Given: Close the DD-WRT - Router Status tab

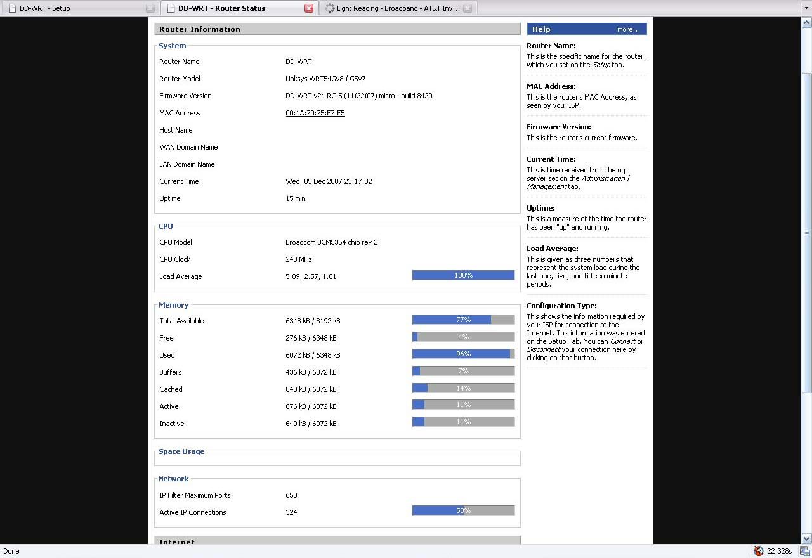Looking at the screenshot, I should tap(309, 8).
